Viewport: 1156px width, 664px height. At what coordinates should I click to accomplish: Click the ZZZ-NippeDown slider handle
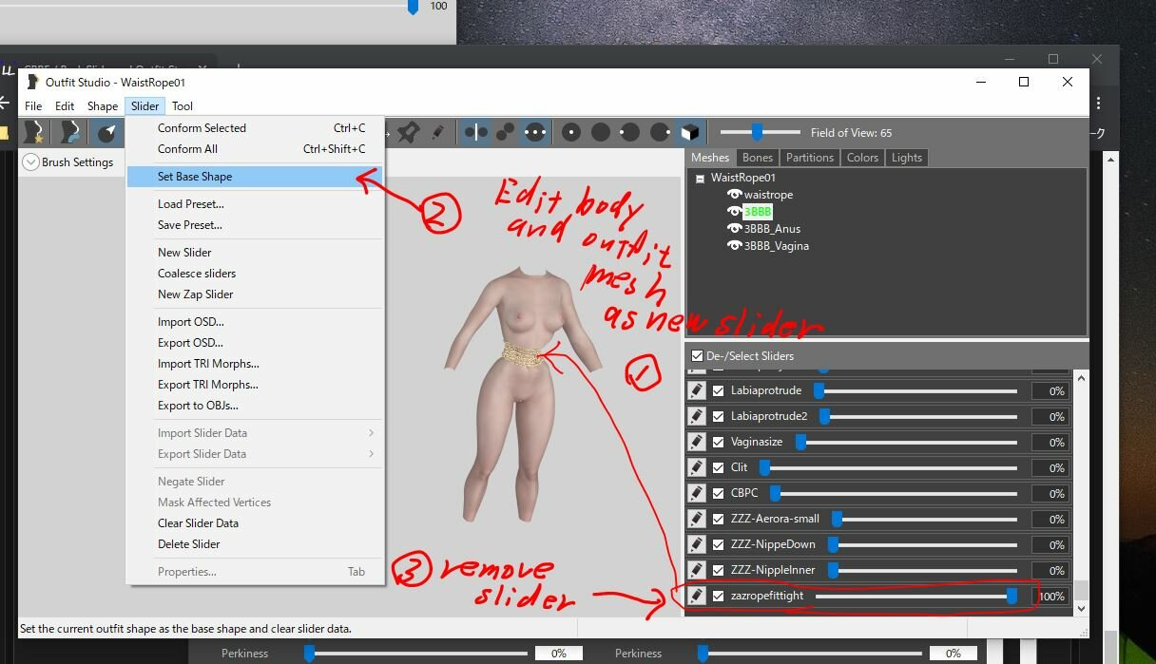coord(834,544)
